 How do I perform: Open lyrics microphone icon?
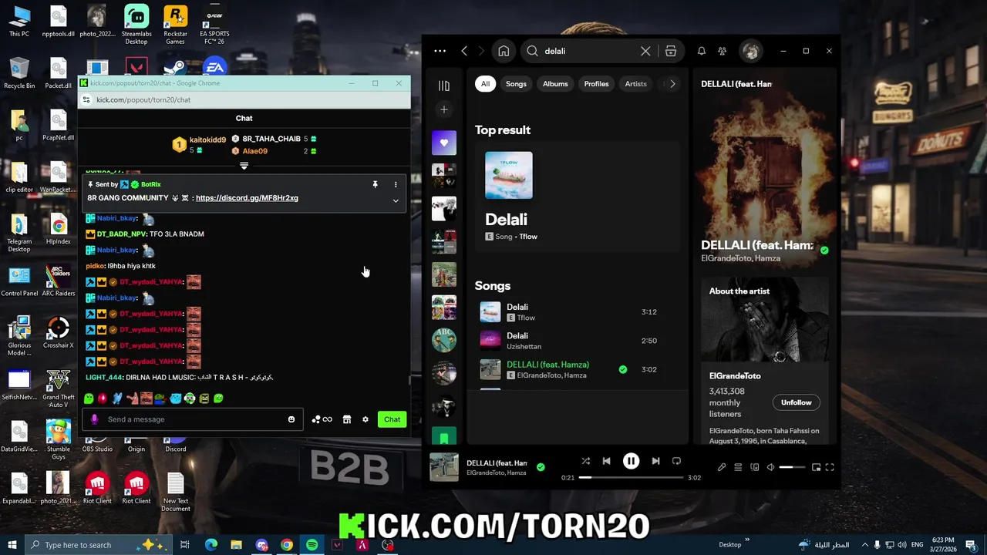(722, 467)
